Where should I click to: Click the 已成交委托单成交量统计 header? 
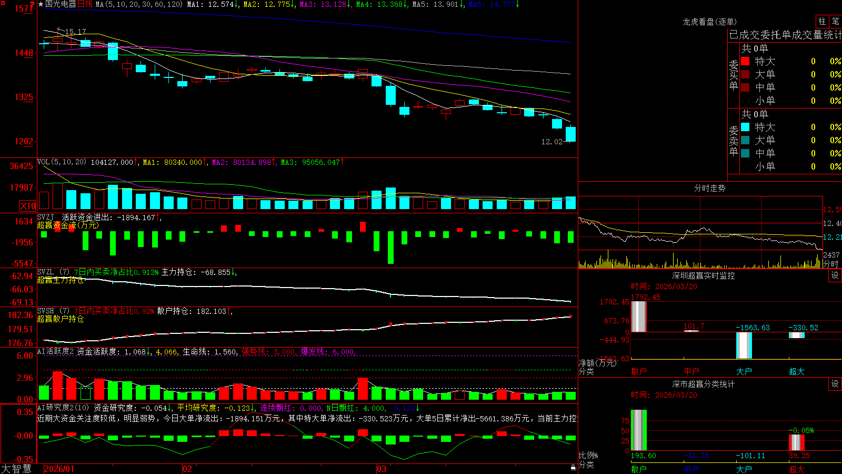pyautogui.click(x=785, y=35)
